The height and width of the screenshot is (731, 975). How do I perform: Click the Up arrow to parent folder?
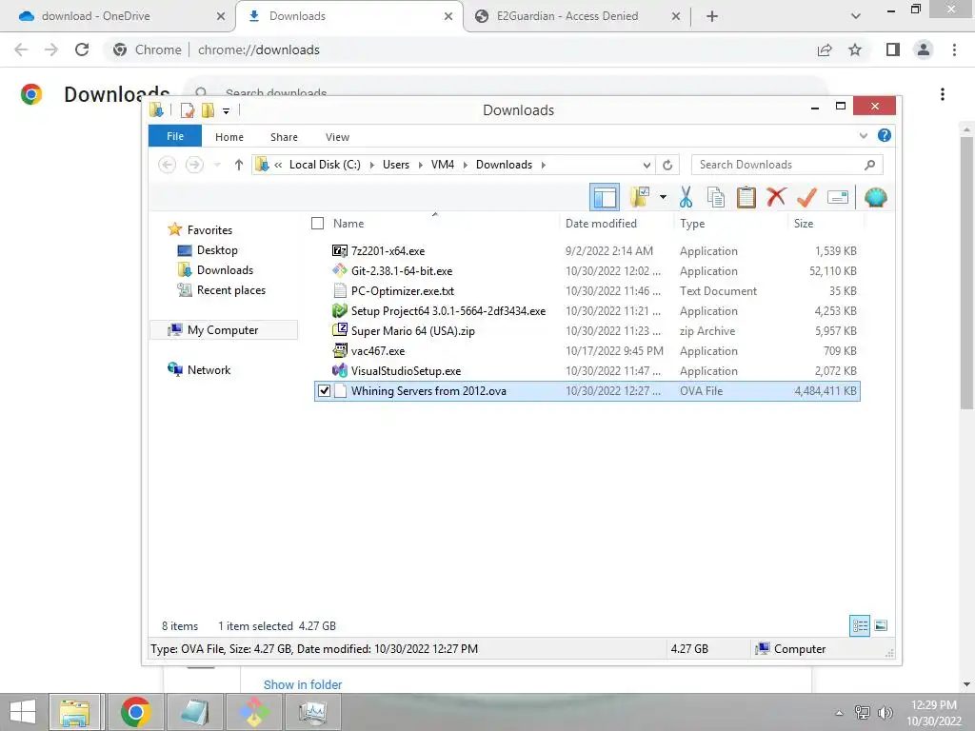(239, 165)
